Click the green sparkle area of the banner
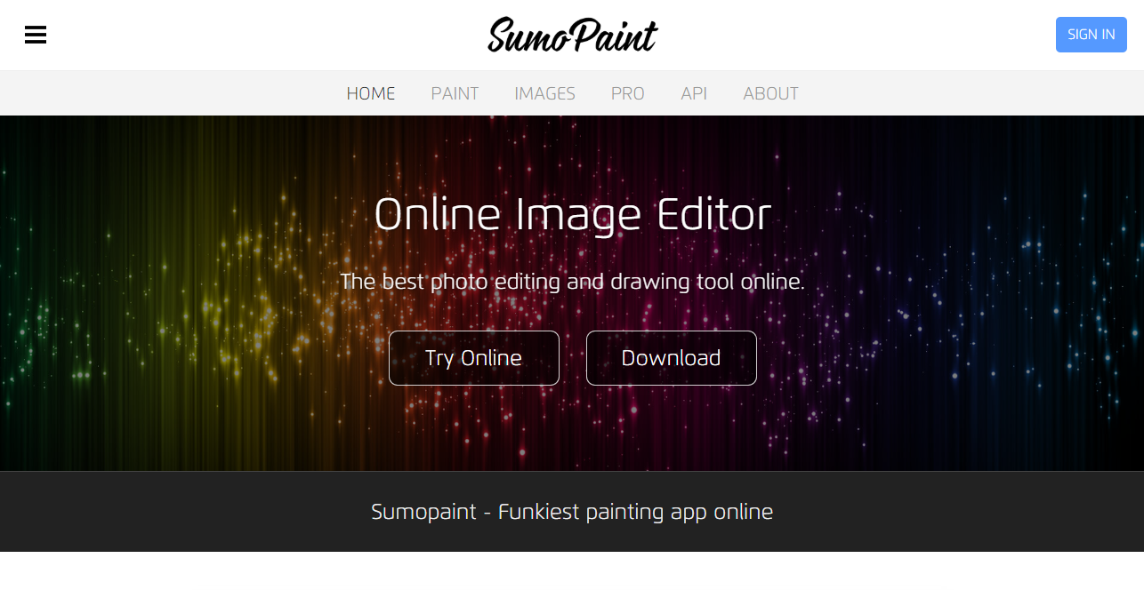This screenshot has width=1144, height=590. (x=44, y=329)
